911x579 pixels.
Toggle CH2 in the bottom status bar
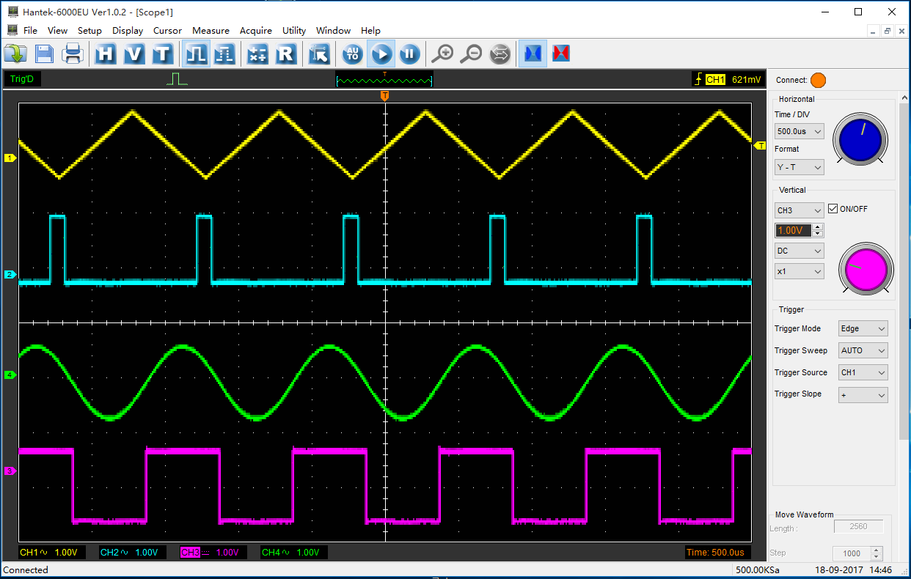pyautogui.click(x=110, y=553)
